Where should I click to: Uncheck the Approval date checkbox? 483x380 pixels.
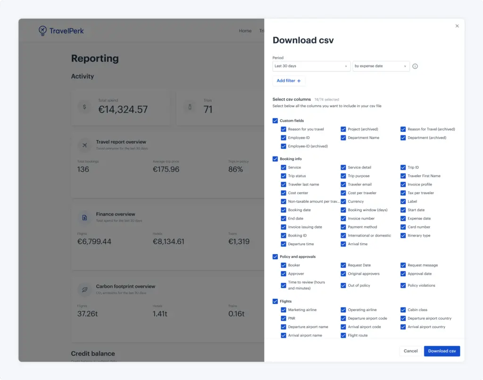(x=403, y=274)
